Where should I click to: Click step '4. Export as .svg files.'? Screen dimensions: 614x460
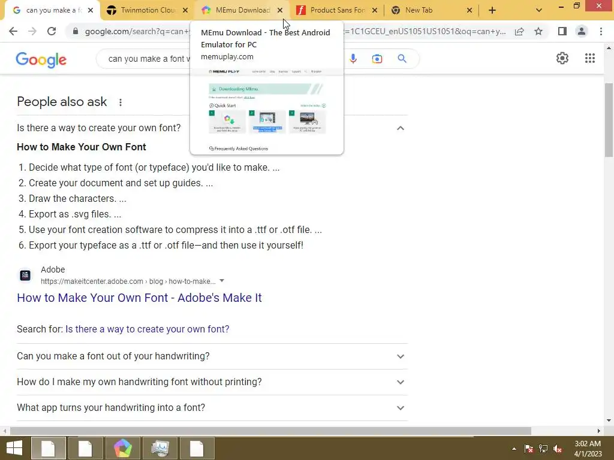tap(70, 214)
